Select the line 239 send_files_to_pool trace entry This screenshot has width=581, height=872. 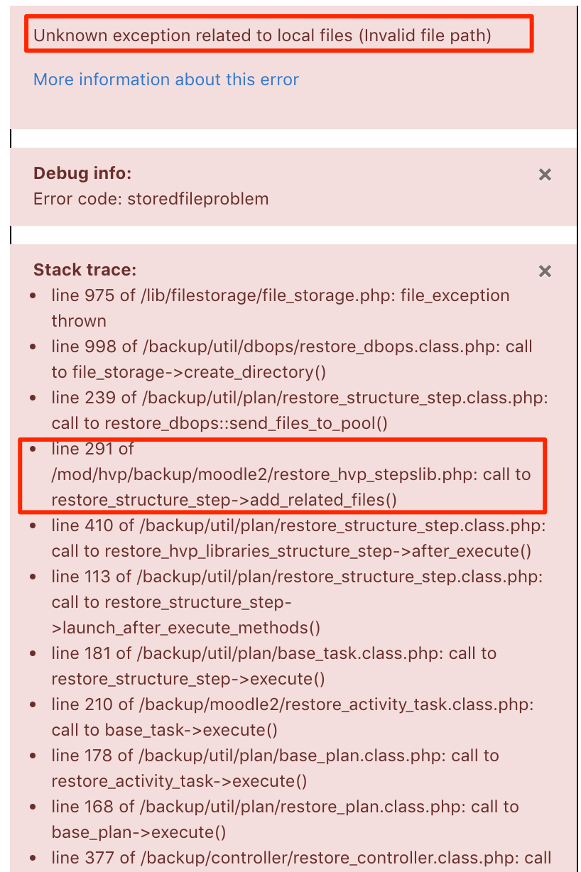(300, 410)
